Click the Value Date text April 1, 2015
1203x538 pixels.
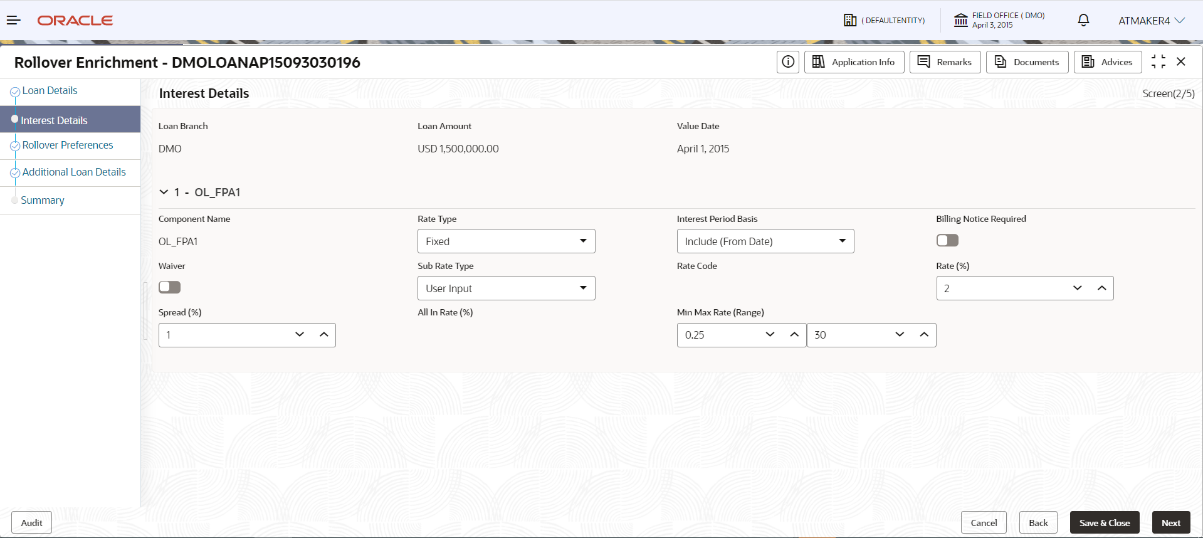coord(703,149)
